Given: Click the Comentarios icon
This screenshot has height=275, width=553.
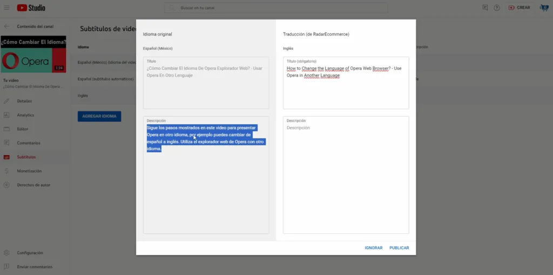Looking at the screenshot, I should [x=6, y=143].
